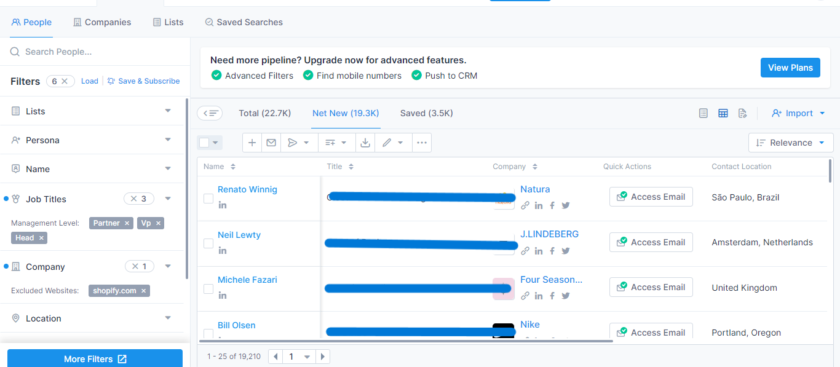
Task: Switch to the Companies tab
Action: [x=102, y=22]
